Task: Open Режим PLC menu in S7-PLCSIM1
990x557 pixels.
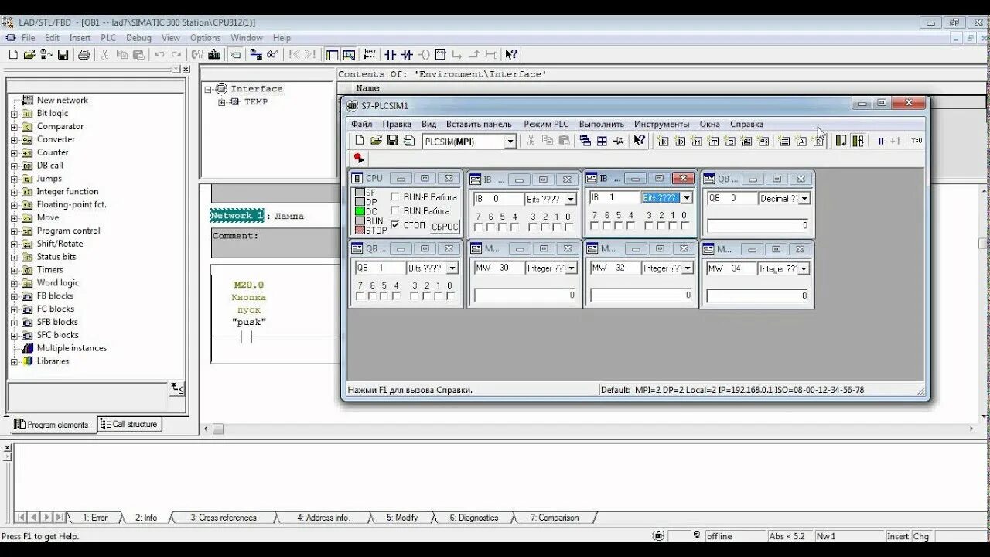Action: (546, 124)
